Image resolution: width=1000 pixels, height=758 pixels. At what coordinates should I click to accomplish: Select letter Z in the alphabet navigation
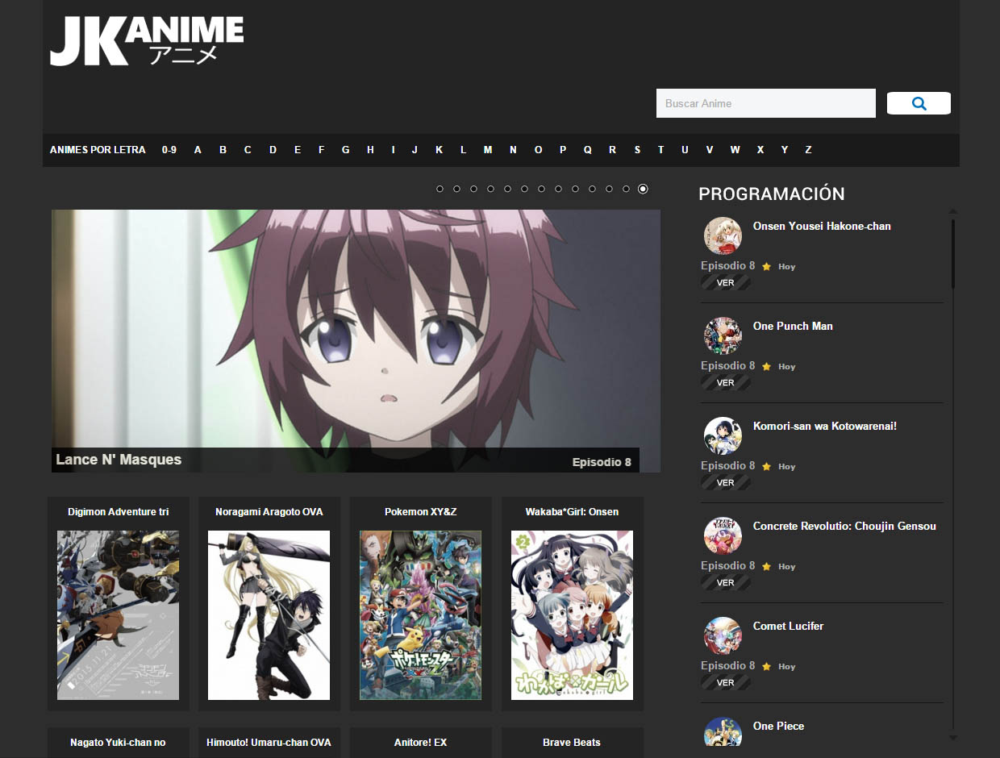pyautogui.click(x=808, y=150)
